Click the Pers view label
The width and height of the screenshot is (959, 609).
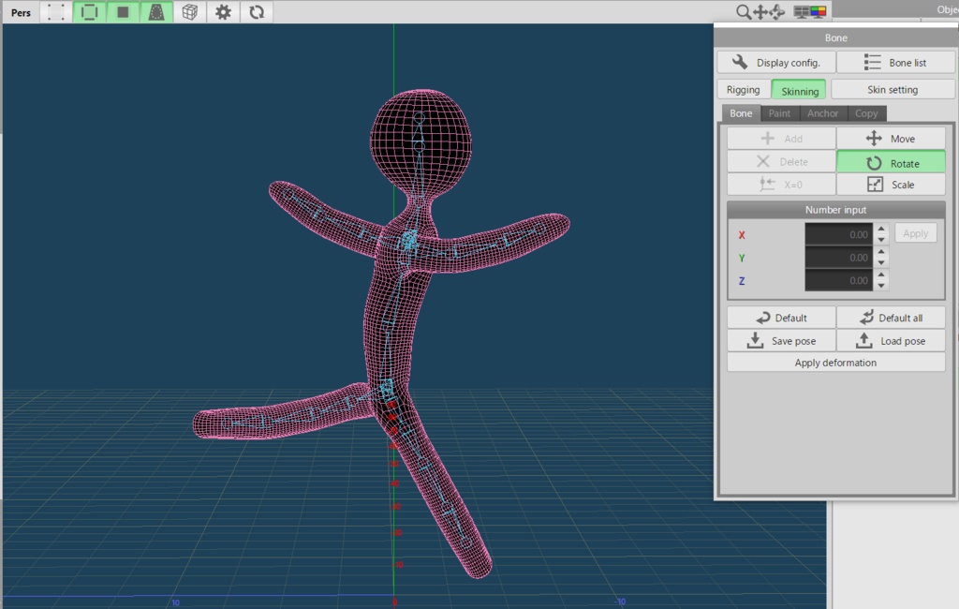pyautogui.click(x=21, y=12)
